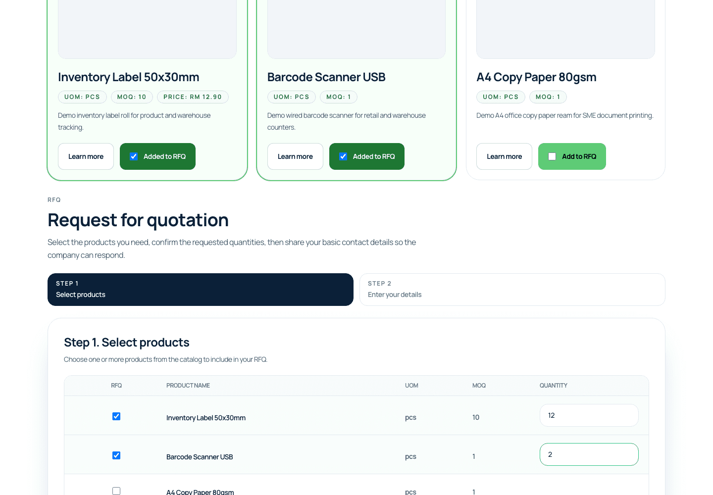
Task: Click Learn more on A4 Copy Paper 80gsm
Action: point(504,156)
